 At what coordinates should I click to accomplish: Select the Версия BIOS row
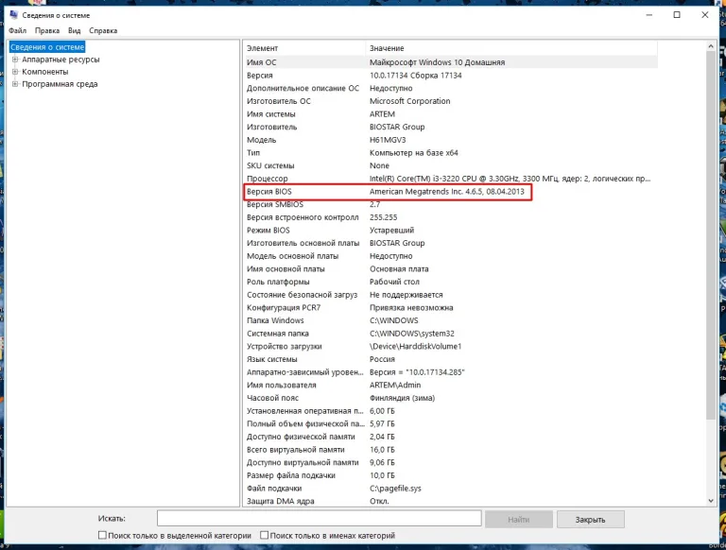click(450, 191)
